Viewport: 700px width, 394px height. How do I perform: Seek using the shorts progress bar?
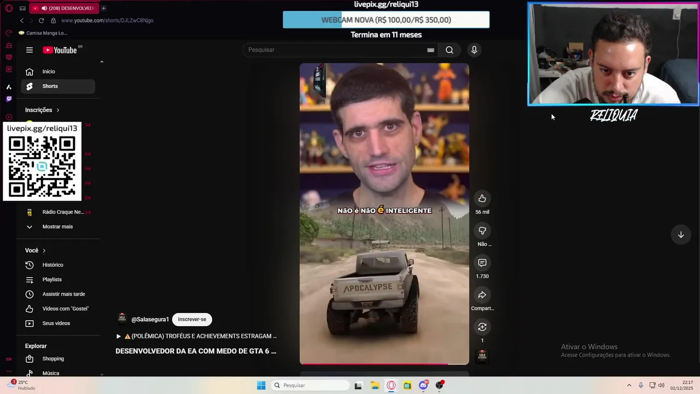click(x=384, y=363)
